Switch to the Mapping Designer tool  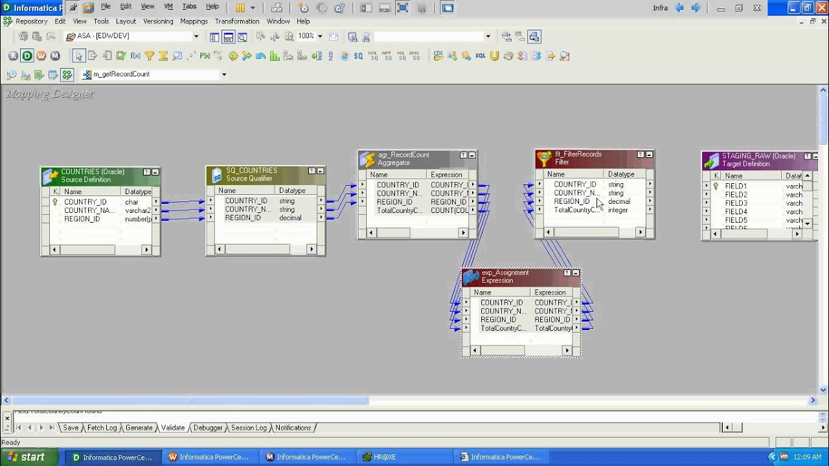(x=66, y=74)
